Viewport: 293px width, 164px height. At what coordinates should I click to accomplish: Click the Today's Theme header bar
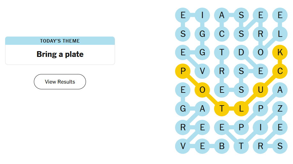60,41
